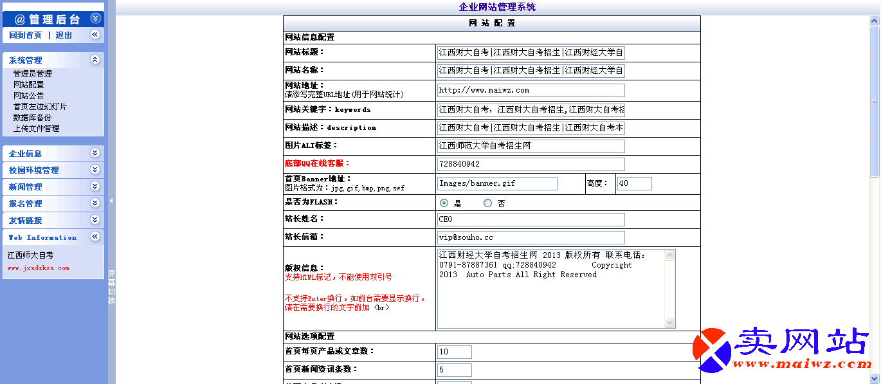Screen dimensions: 881x384
Task: Click the page scrollbar up arrow
Action: [x=875, y=21]
